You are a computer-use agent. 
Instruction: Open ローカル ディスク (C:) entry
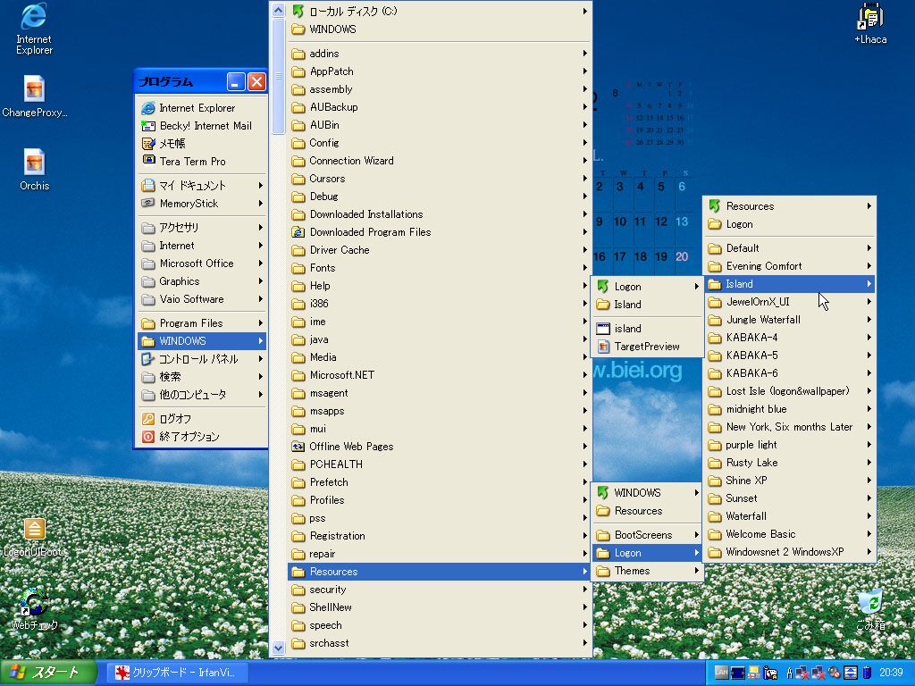point(440,11)
